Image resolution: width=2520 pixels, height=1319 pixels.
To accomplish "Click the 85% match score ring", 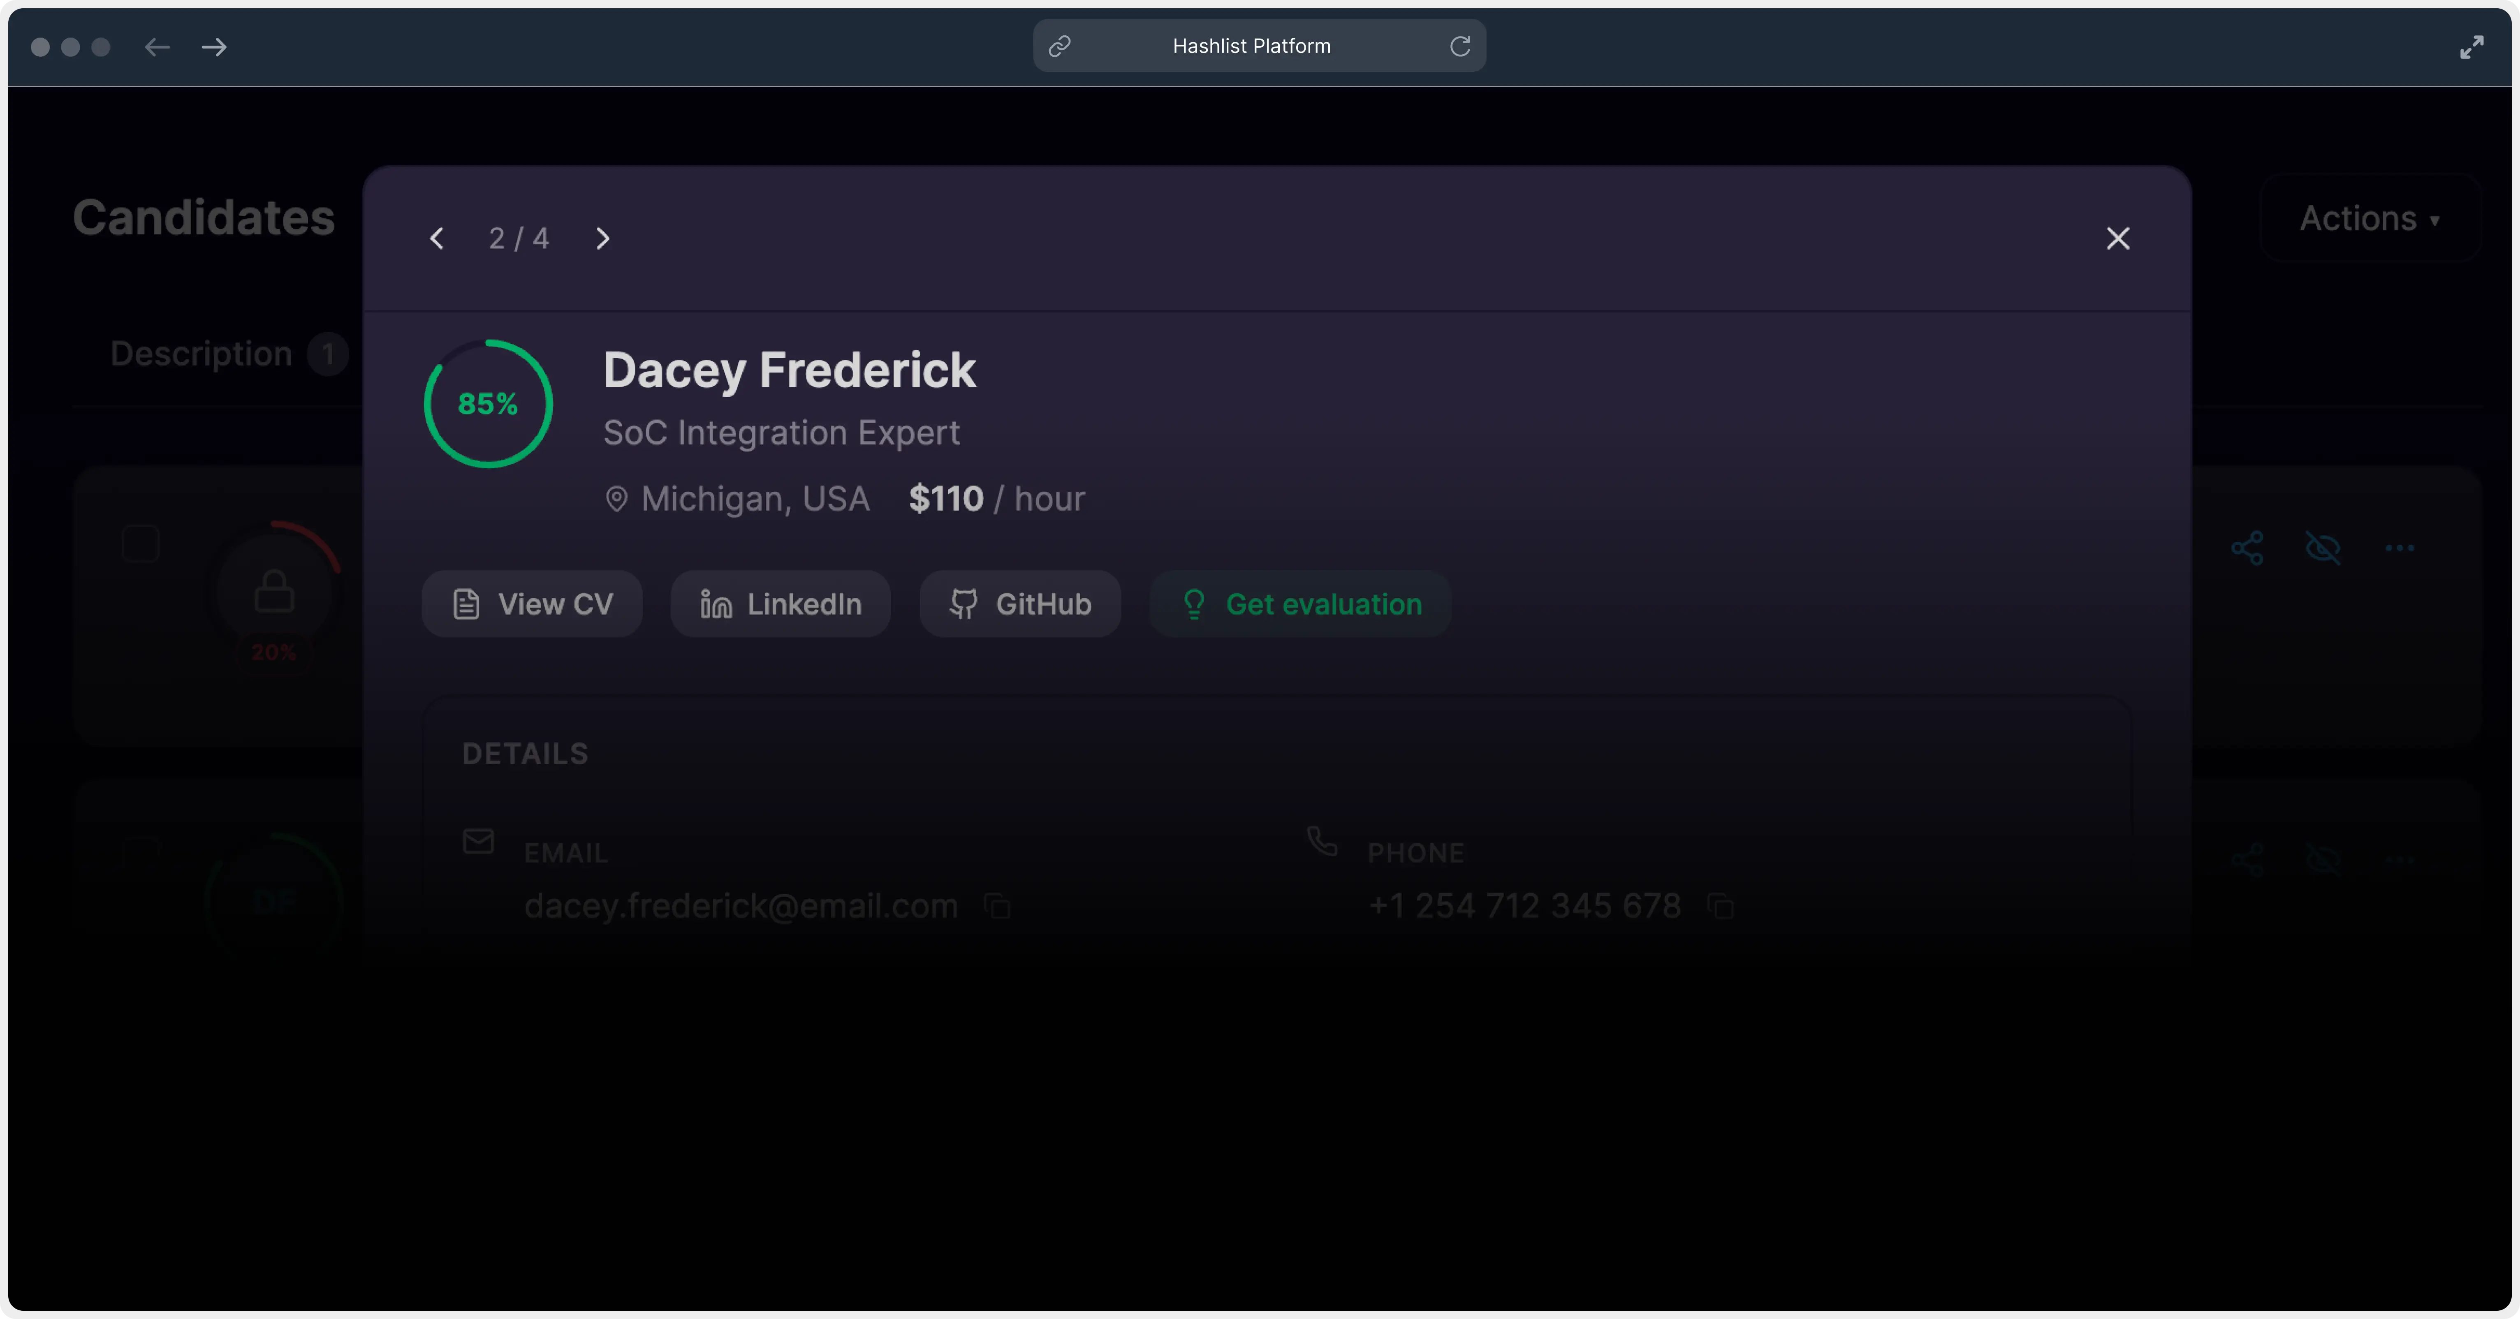I will coord(487,404).
